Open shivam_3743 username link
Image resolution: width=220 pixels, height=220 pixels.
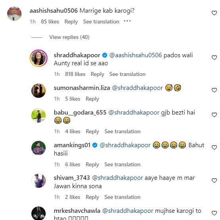pyautogui.click(x=72, y=178)
